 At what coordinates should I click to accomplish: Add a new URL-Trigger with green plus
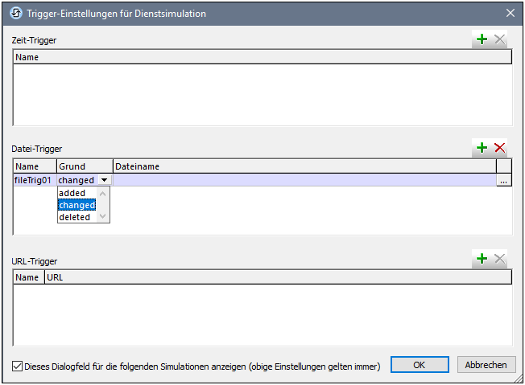click(x=482, y=259)
